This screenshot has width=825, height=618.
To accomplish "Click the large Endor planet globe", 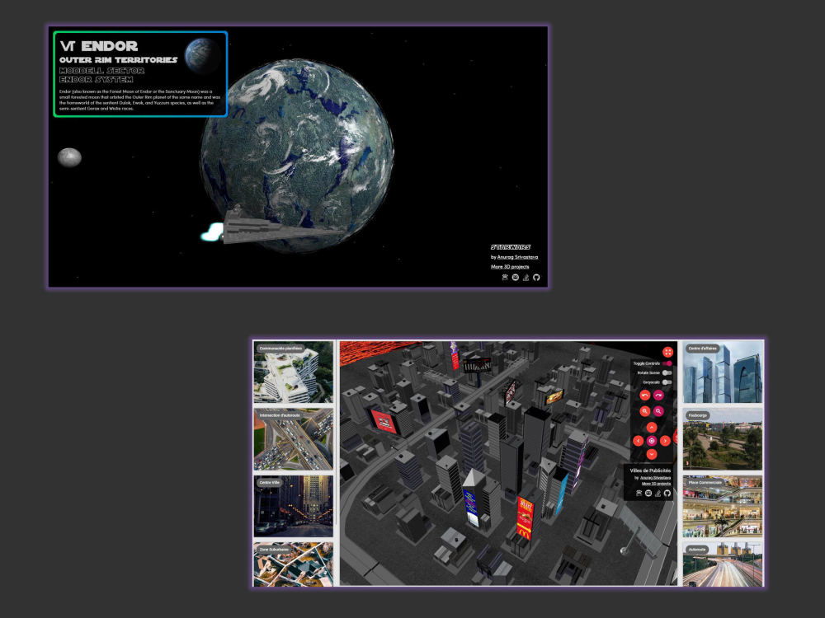I will coord(298,155).
